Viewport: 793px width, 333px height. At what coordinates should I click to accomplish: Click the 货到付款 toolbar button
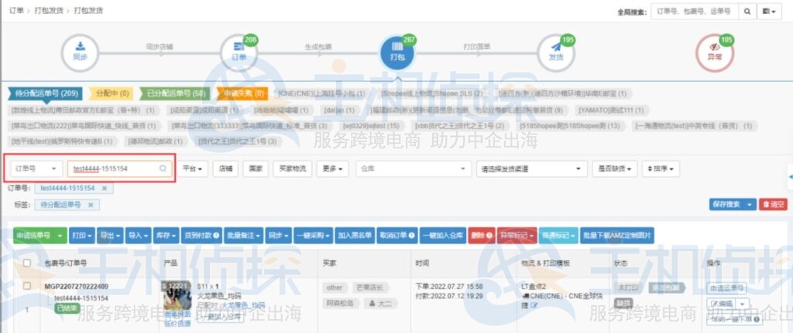pos(202,235)
